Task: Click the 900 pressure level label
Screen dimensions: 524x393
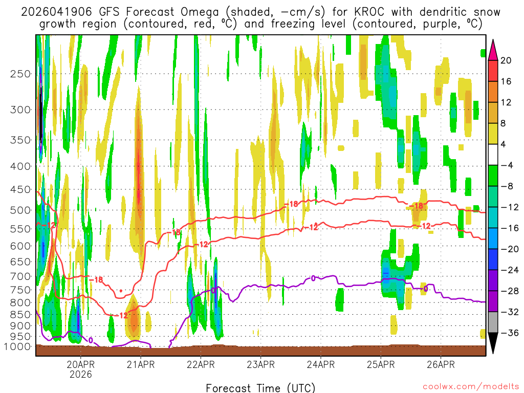Action: pos(20,326)
